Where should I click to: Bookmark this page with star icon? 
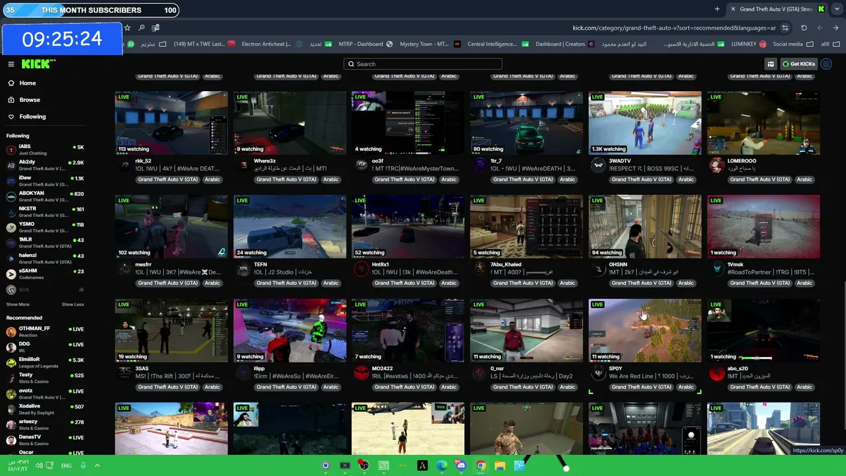(x=128, y=28)
